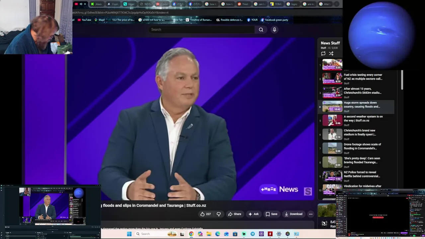This screenshot has width=425, height=239.
Task: Mute the tab via speaker icon
Action: point(81,4)
